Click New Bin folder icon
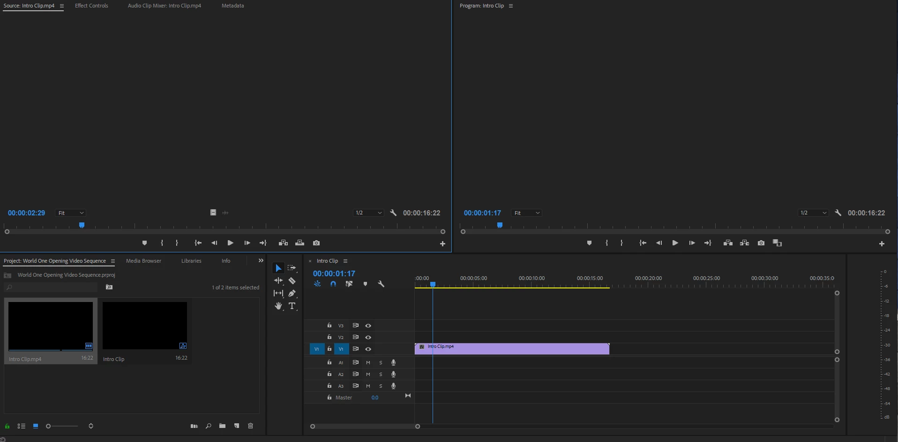 pos(222,426)
